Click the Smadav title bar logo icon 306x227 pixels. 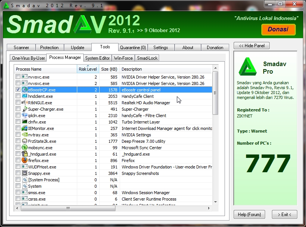pos(6,5)
